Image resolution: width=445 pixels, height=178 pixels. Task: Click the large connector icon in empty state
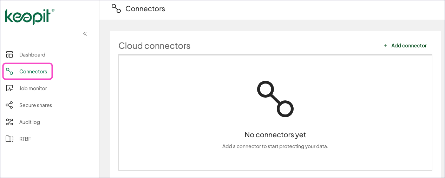[275, 99]
